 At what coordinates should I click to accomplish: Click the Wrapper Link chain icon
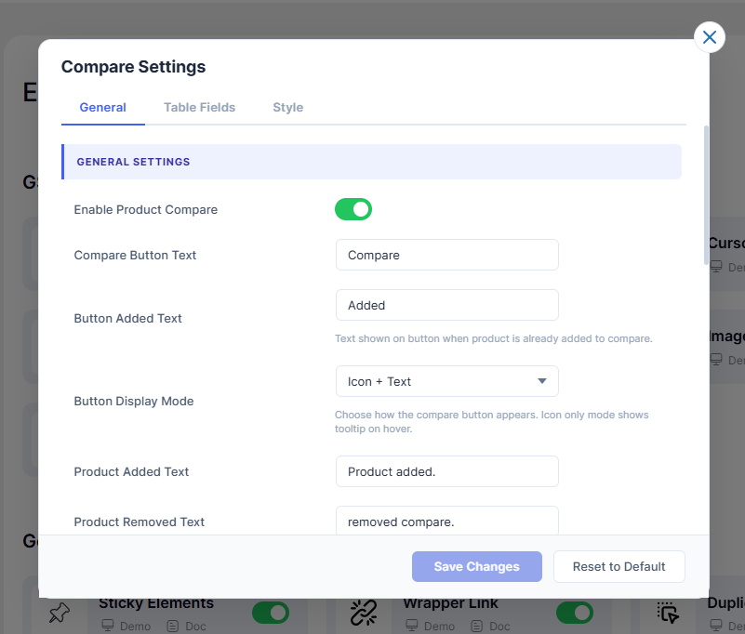pos(363,613)
